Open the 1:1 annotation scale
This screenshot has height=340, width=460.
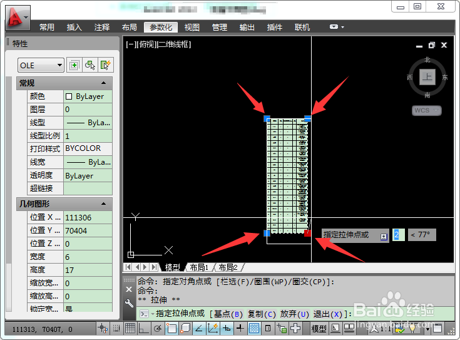[385, 329]
